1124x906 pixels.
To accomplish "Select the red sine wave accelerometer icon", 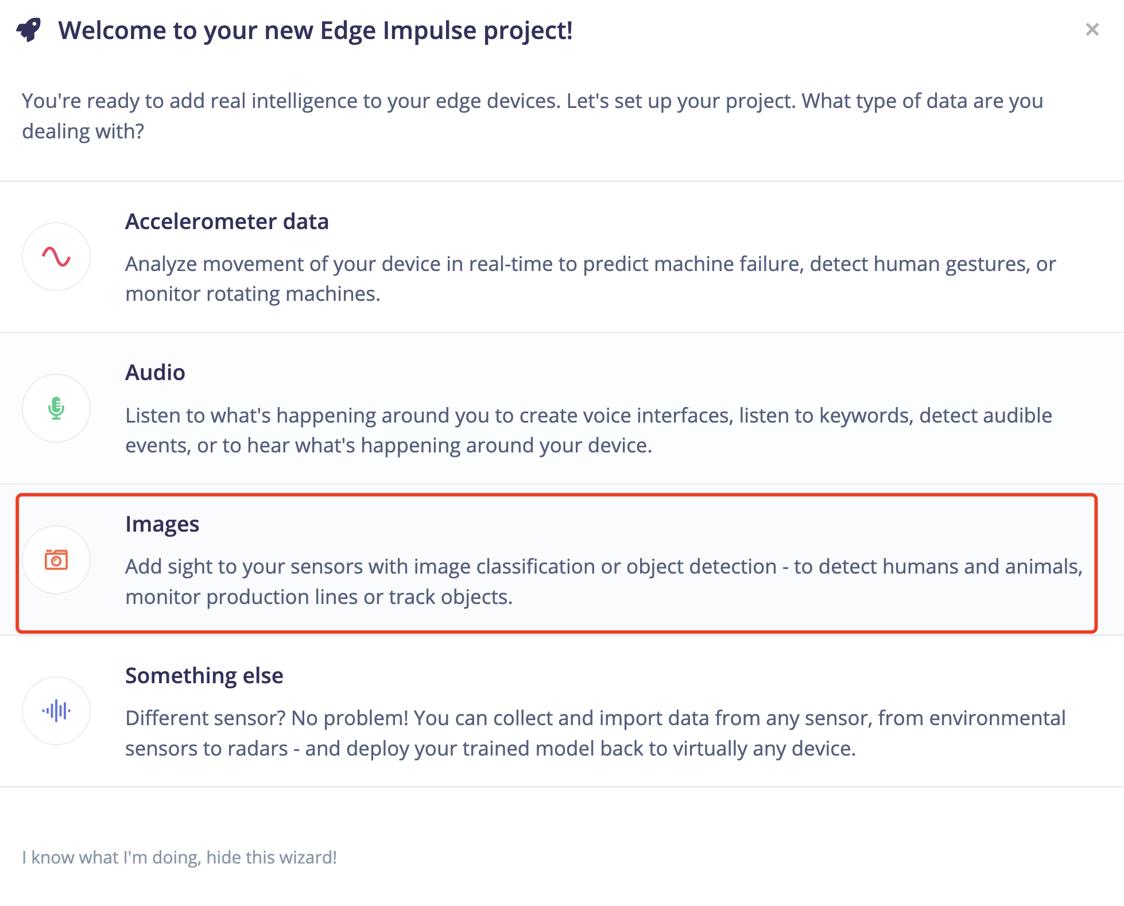I will pos(56,257).
